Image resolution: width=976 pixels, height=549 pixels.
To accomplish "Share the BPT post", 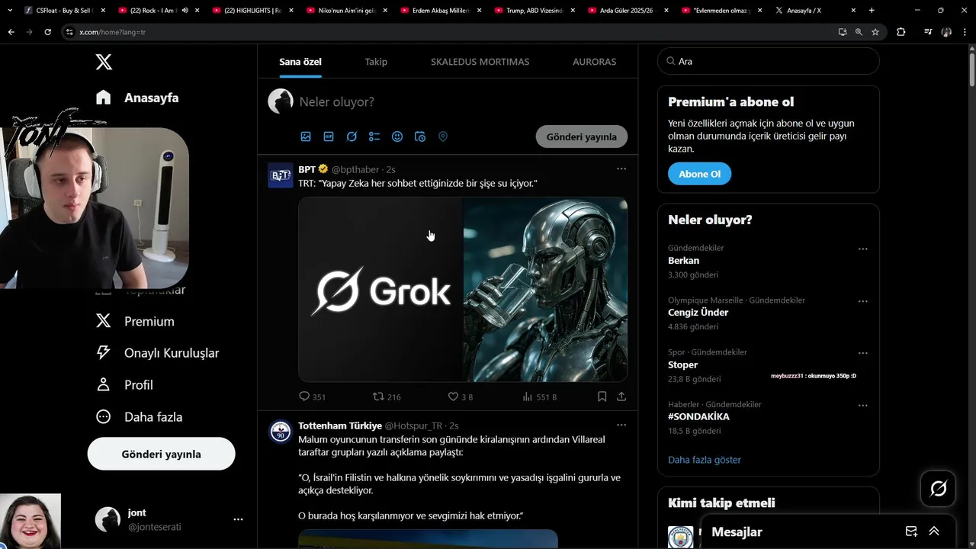I will (x=621, y=396).
